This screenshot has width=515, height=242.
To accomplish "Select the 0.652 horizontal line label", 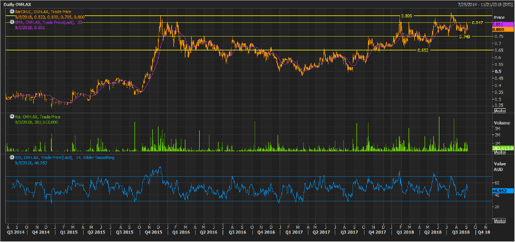I will [x=422, y=50].
